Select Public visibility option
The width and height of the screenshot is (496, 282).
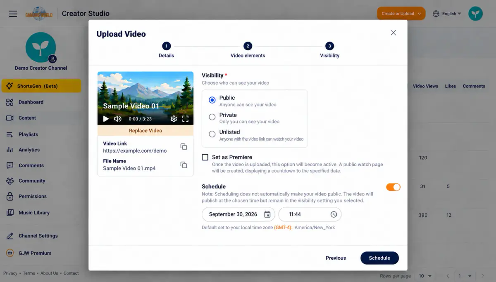coord(212,100)
